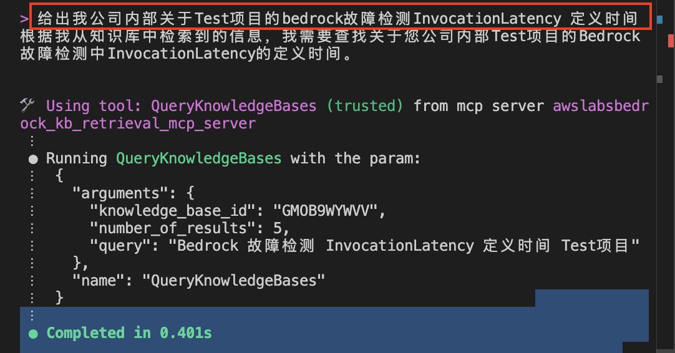Click the opening curly brace under Running
Viewport: 675px width, 353px height.
pyautogui.click(x=59, y=175)
